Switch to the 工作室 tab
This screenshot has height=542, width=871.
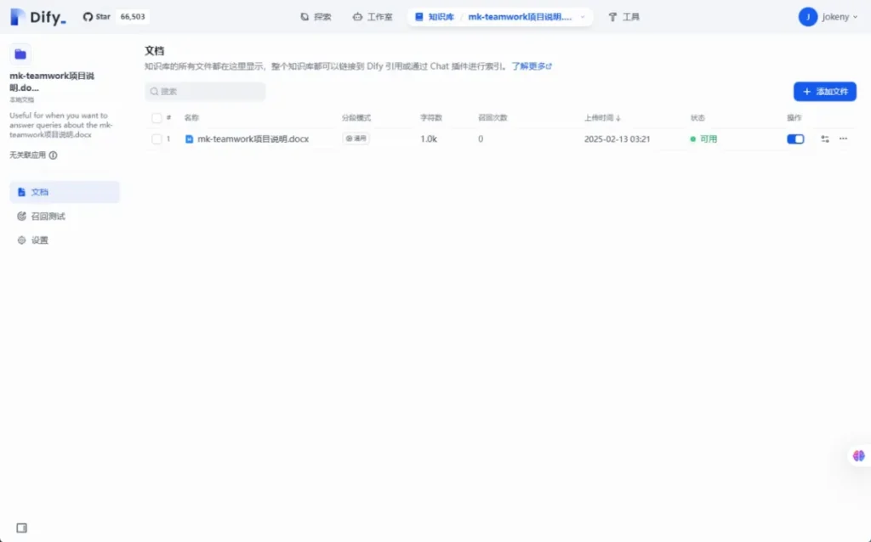click(373, 17)
